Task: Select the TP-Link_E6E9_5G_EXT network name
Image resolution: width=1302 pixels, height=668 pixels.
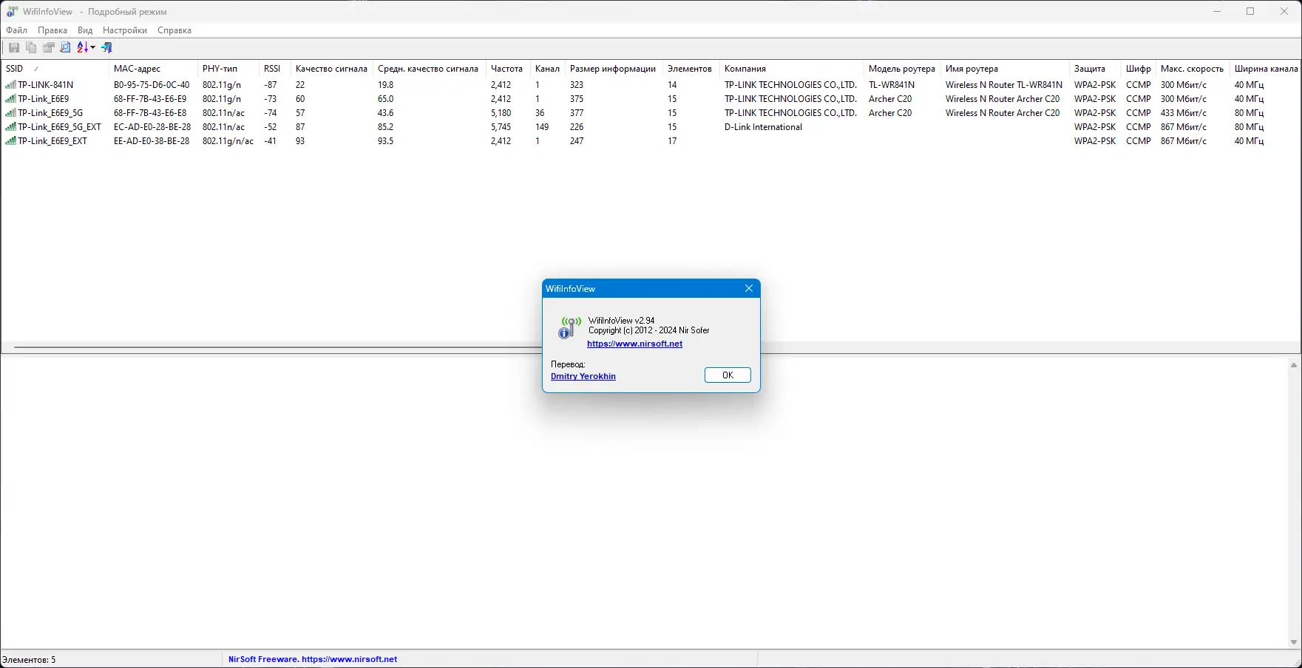Action: 59,127
